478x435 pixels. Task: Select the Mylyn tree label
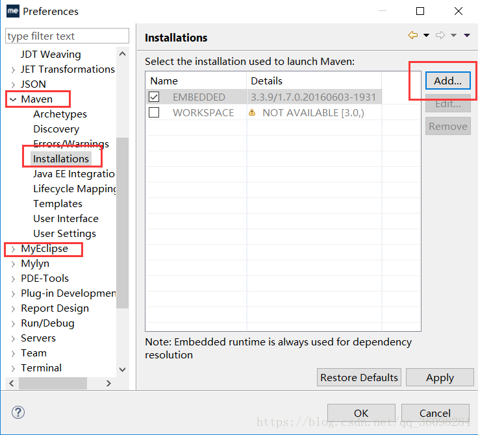coord(35,264)
